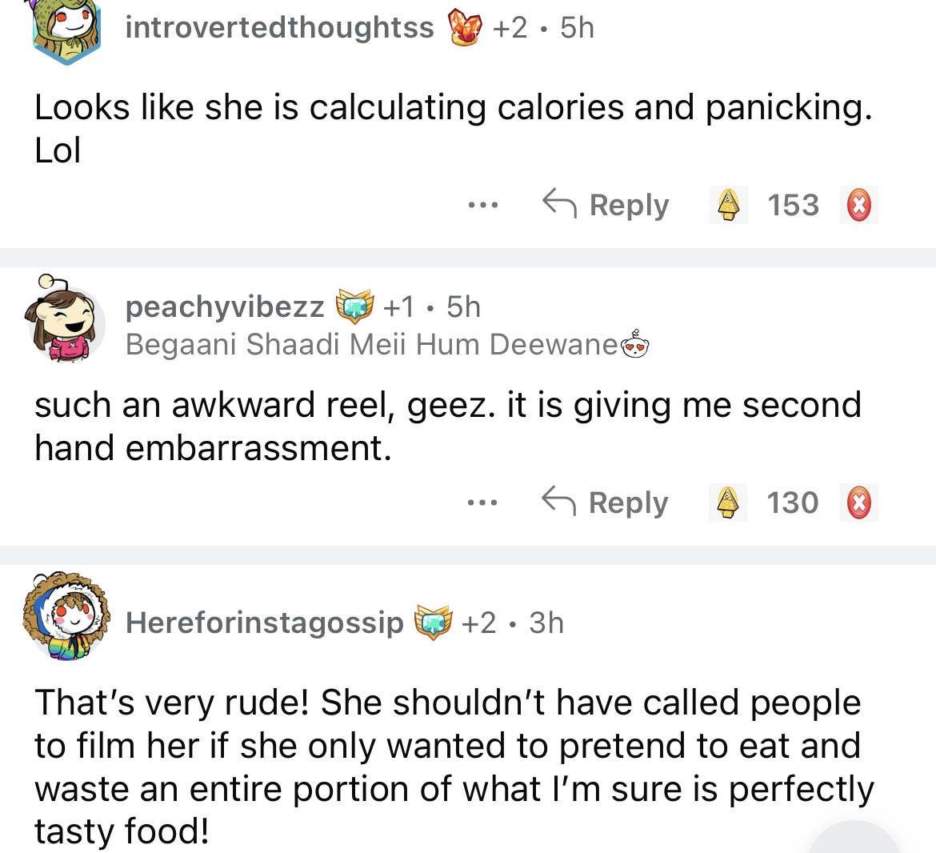Open the Hereforinstagossip username profile
This screenshot has width=936, height=853.
[265, 623]
